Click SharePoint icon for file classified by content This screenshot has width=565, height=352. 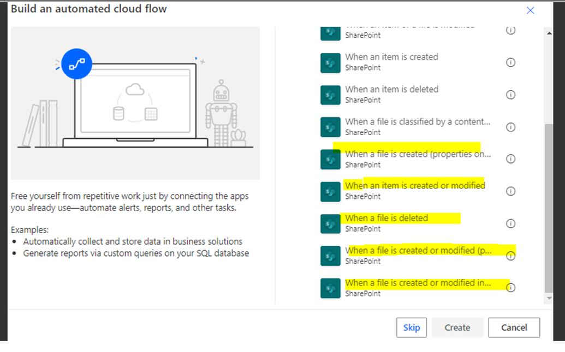click(x=330, y=128)
